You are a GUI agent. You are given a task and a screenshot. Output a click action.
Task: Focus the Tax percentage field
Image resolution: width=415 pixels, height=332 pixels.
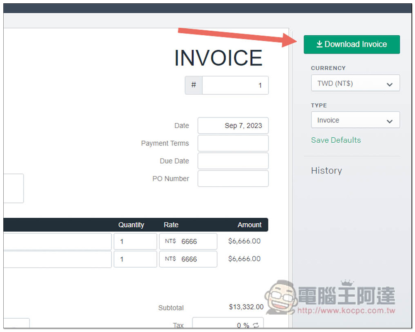(228, 324)
